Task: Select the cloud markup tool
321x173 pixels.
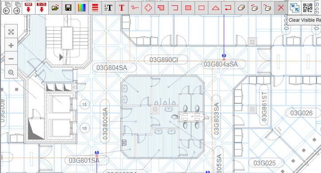Action: coord(148,8)
